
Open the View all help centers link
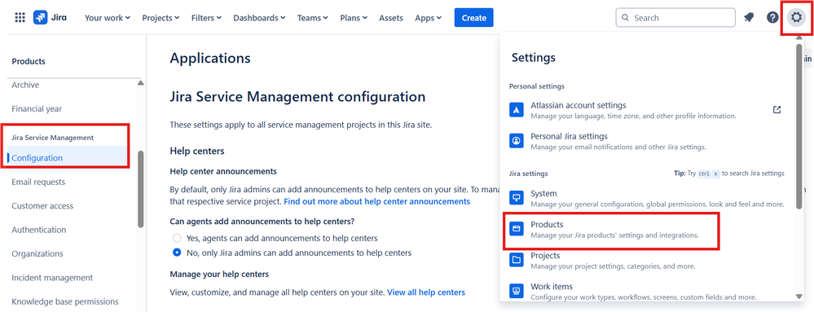tap(426, 292)
